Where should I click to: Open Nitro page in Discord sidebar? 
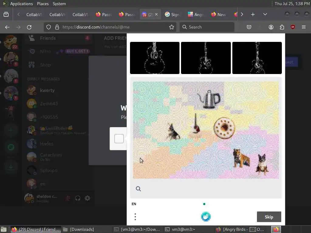coord(59,52)
